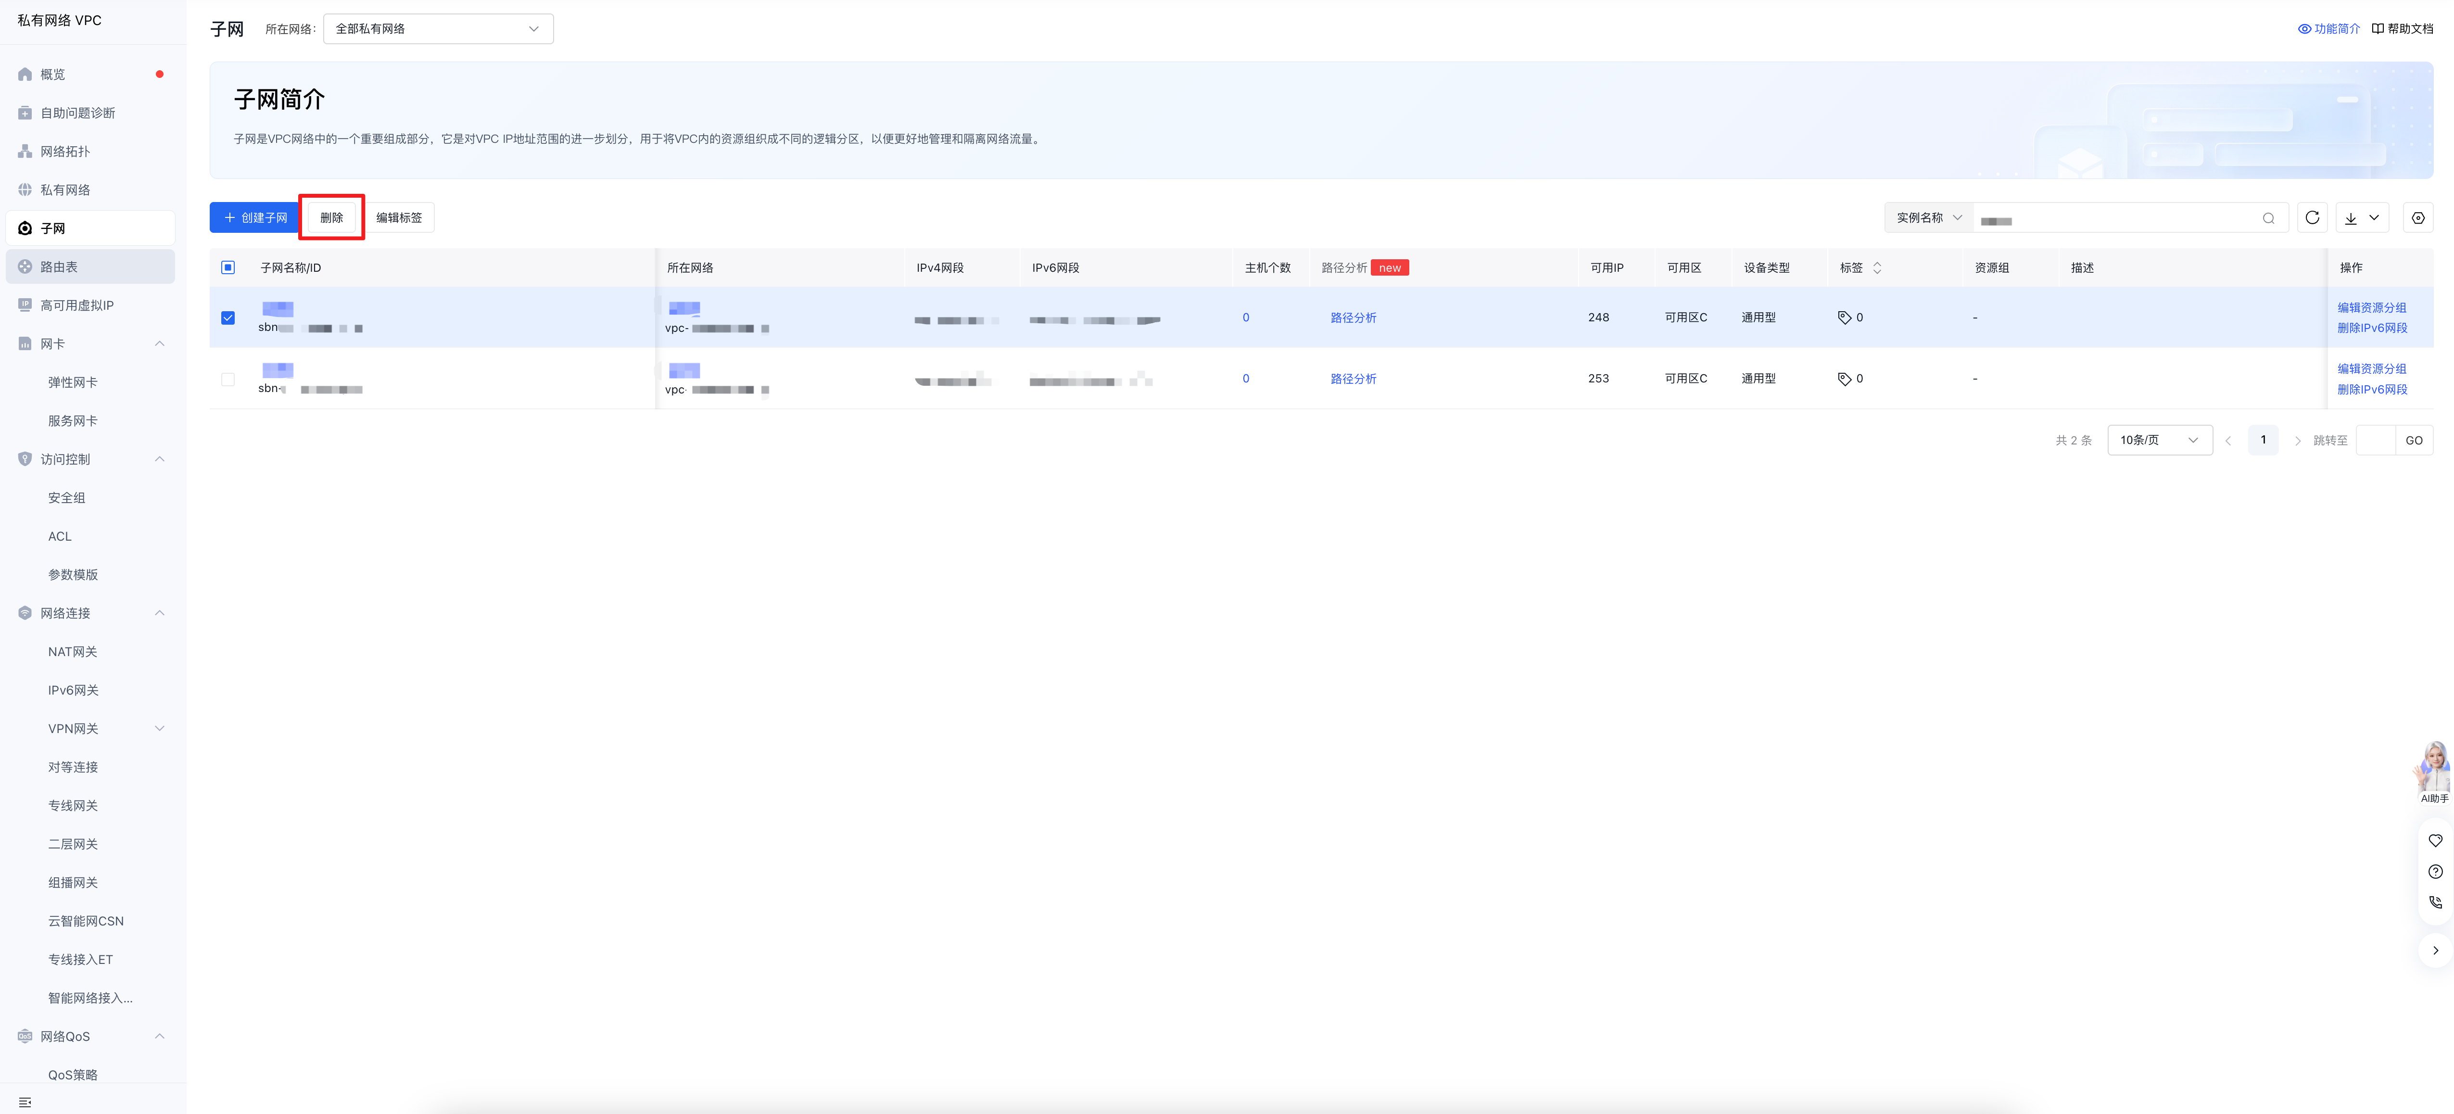
Task: Go to 弹性网卡 in sidebar
Action: [74, 382]
